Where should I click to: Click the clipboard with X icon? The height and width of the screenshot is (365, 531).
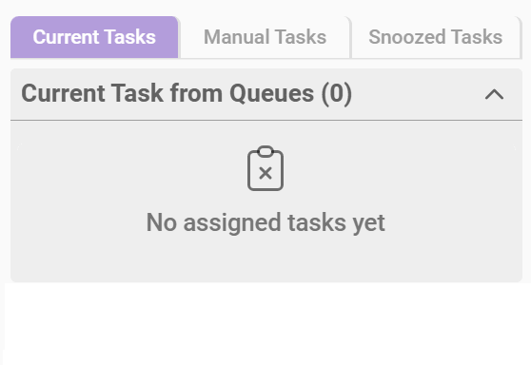click(x=265, y=168)
